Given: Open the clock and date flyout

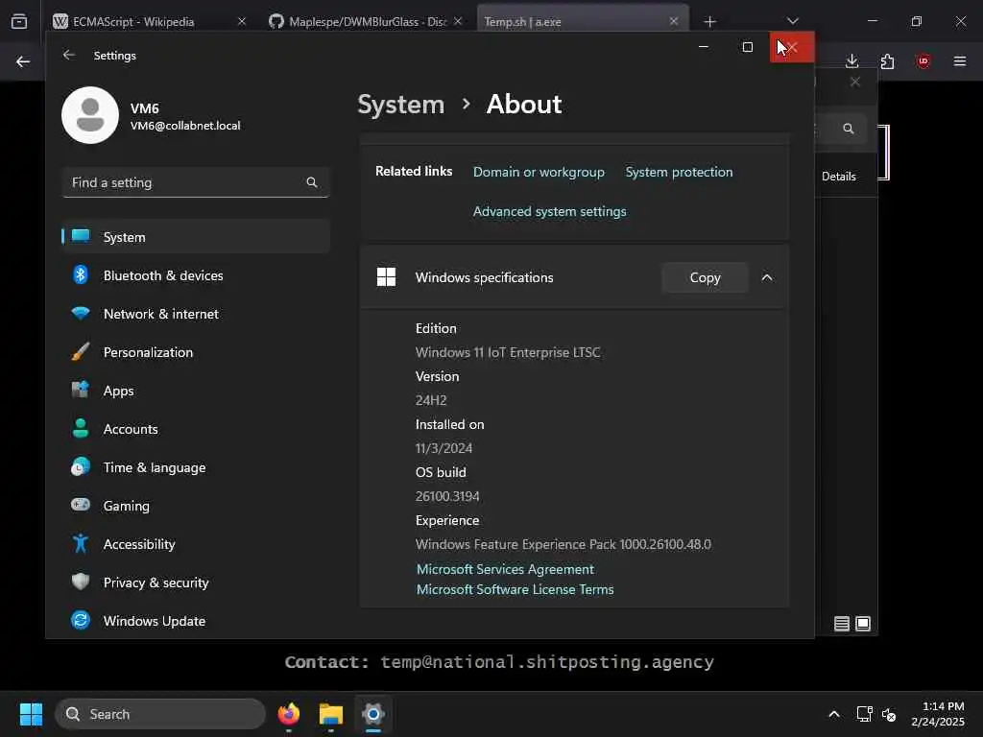Looking at the screenshot, I should point(938,714).
